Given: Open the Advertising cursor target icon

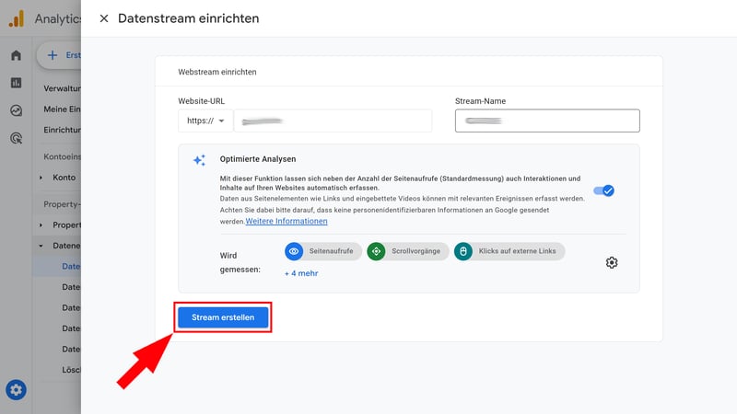Looking at the screenshot, I should (x=16, y=139).
